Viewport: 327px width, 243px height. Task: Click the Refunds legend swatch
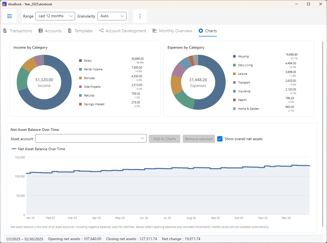80,95
